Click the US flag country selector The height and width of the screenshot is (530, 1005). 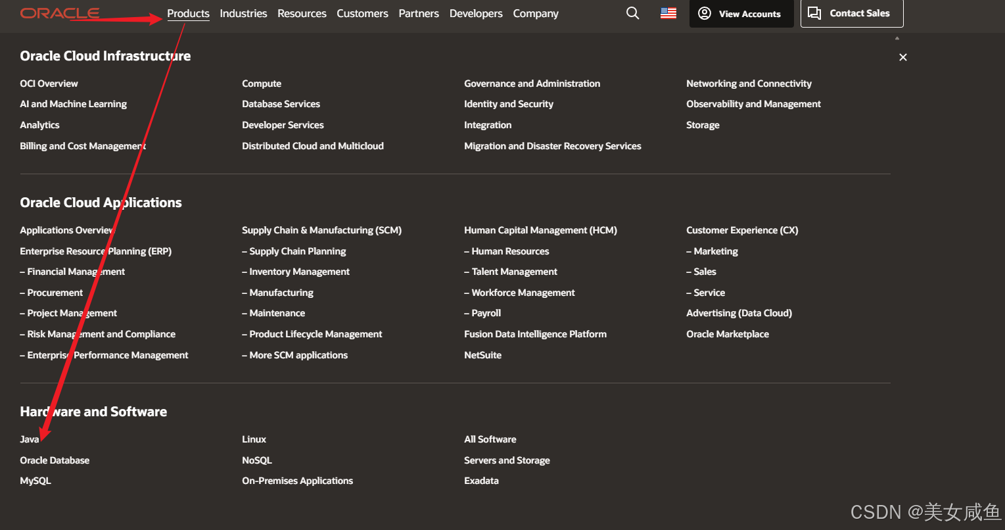point(668,13)
